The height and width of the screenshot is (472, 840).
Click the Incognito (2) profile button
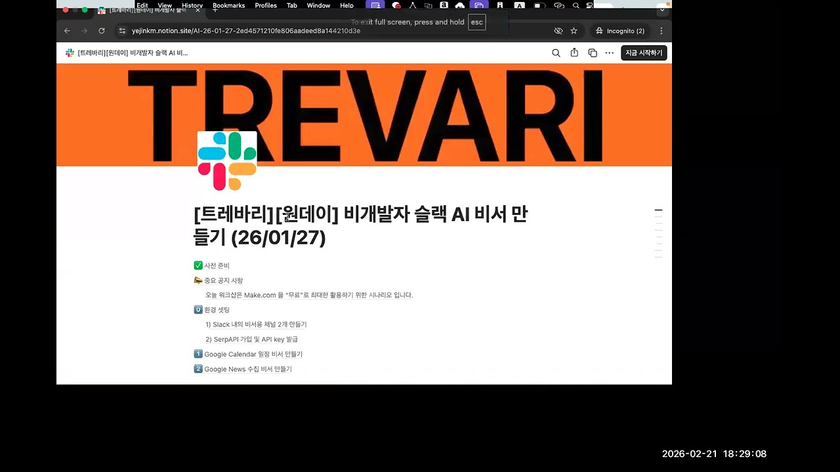pyautogui.click(x=619, y=31)
